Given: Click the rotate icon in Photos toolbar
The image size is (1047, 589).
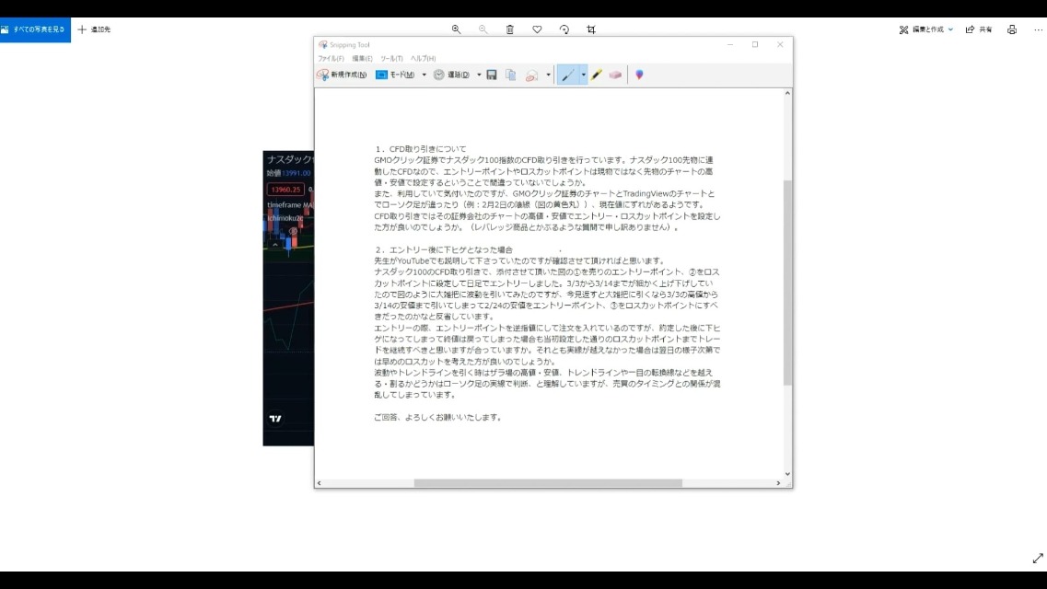Looking at the screenshot, I should coord(564,29).
